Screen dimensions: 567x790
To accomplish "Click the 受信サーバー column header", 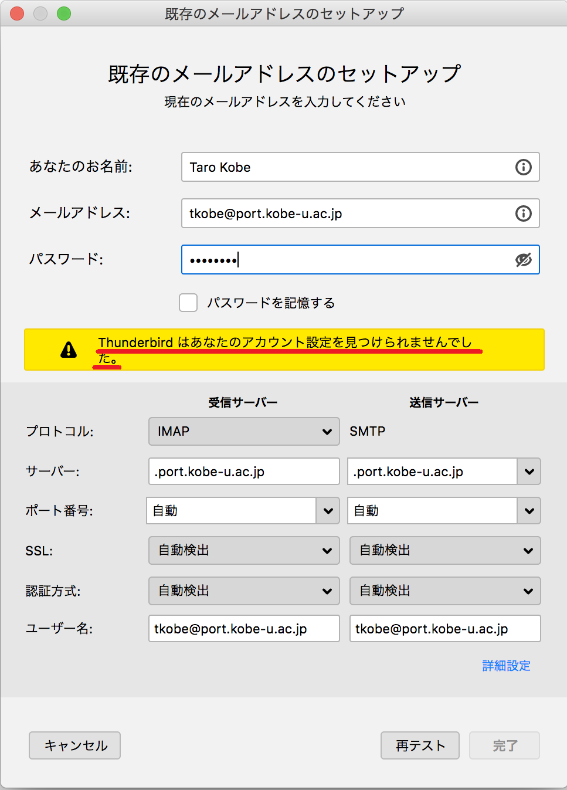I will pyautogui.click(x=243, y=402).
